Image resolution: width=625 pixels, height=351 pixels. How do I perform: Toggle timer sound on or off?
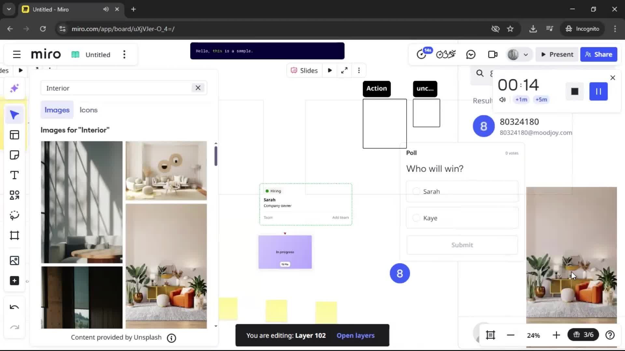pyautogui.click(x=502, y=99)
